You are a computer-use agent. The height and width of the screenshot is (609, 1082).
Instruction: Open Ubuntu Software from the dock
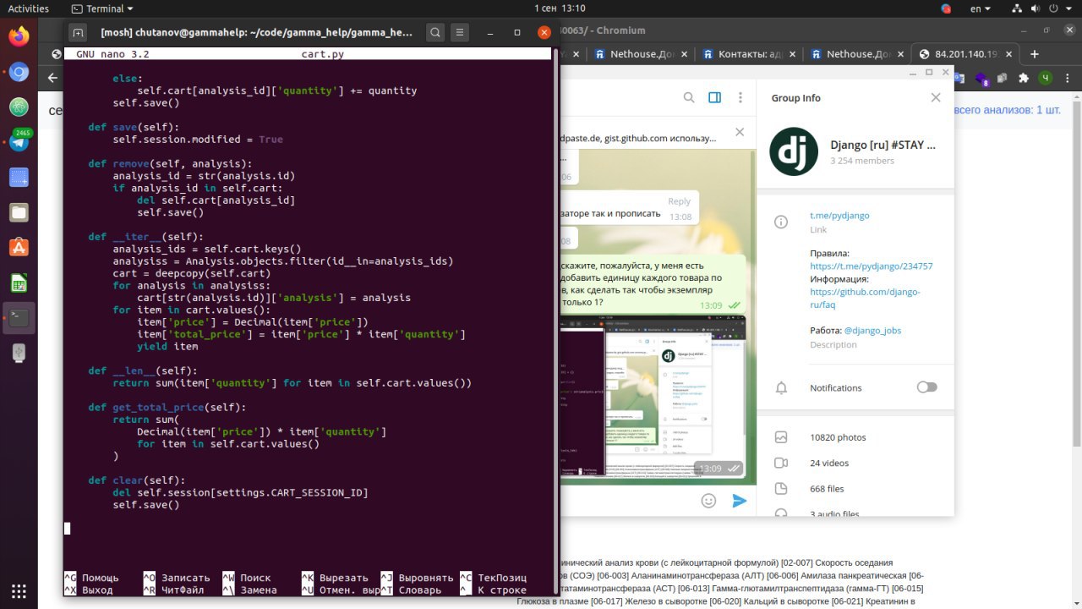click(x=19, y=248)
